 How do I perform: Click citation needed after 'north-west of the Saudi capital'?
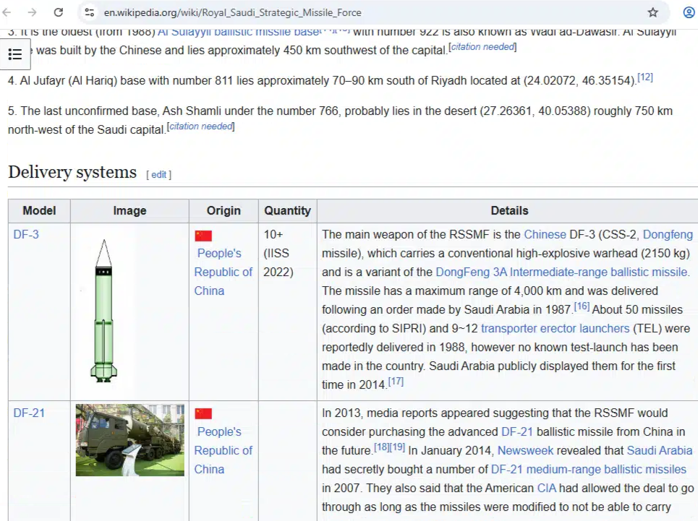(201, 126)
